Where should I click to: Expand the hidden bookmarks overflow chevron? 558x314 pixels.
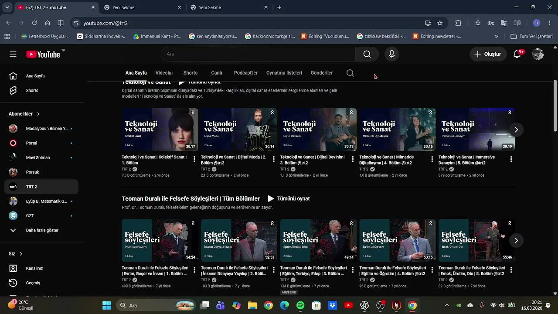click(x=496, y=36)
